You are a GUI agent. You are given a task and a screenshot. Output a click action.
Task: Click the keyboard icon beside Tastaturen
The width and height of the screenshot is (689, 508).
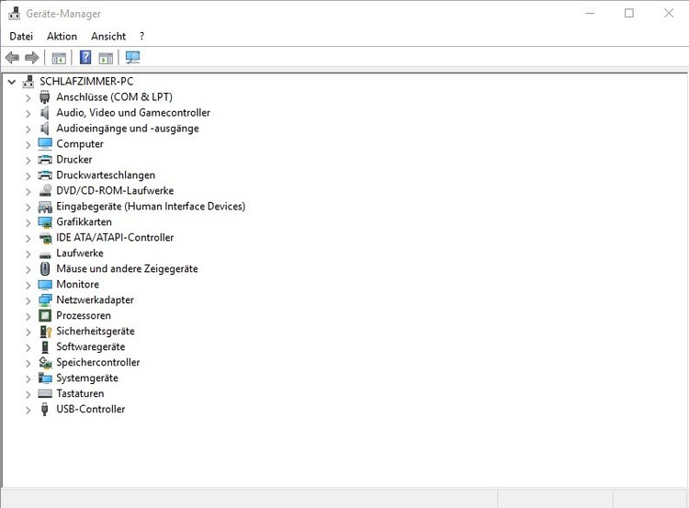tap(45, 394)
